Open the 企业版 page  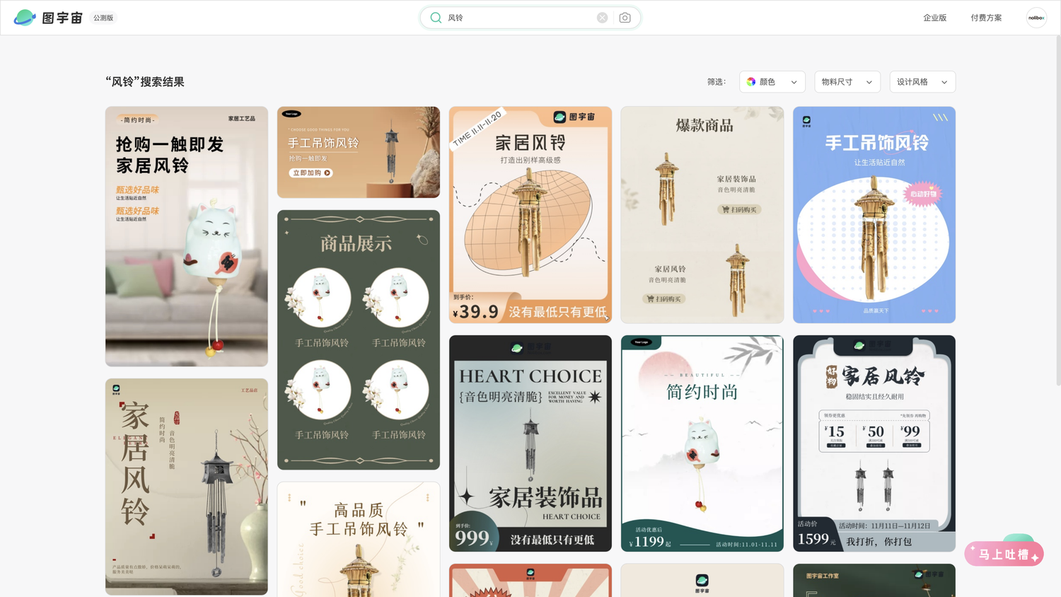coord(934,18)
